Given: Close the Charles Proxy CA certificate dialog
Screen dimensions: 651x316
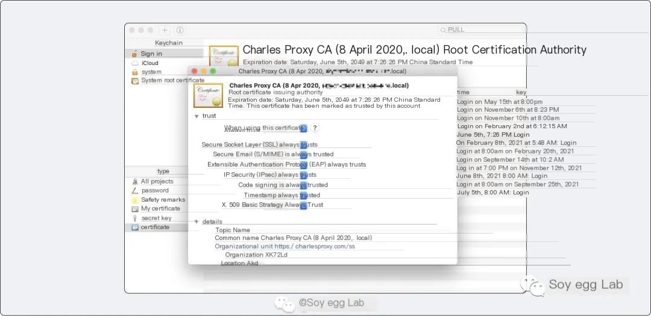Looking at the screenshot, I should [194, 71].
